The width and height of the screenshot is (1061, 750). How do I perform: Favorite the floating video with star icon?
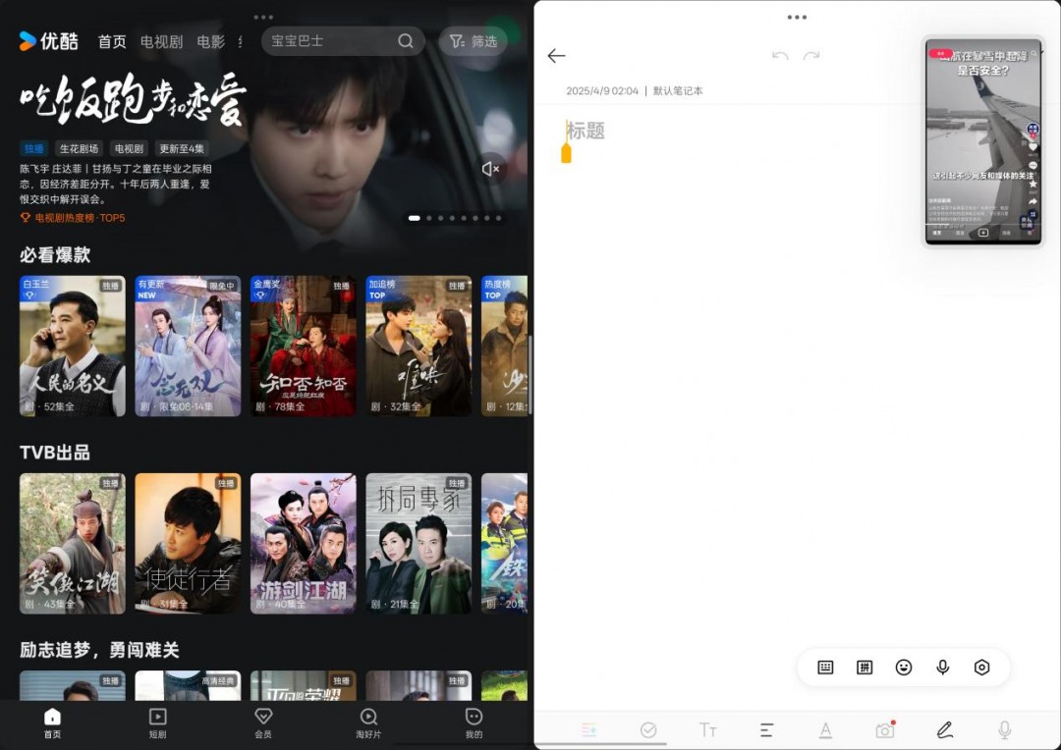point(1033,184)
